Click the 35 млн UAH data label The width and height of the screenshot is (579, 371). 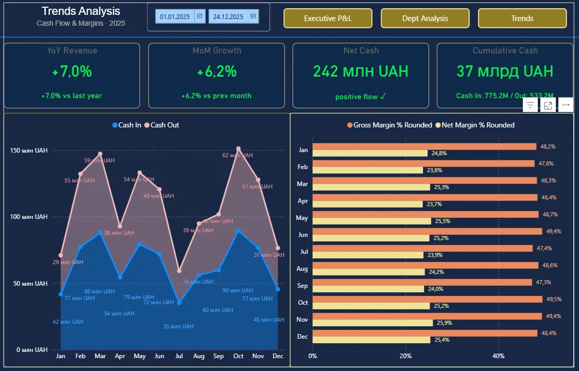[x=178, y=326]
